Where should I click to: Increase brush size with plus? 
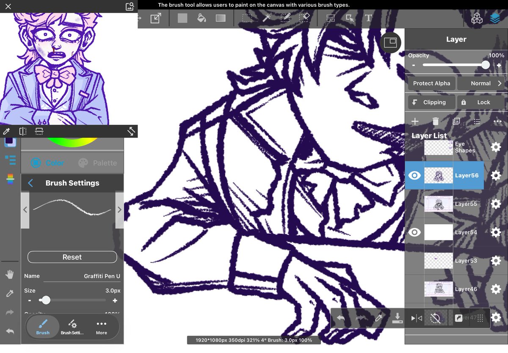pos(115,301)
